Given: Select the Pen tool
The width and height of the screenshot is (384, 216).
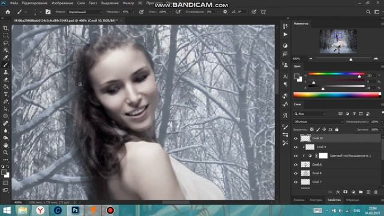Looking at the screenshot, I should coord(5,101).
